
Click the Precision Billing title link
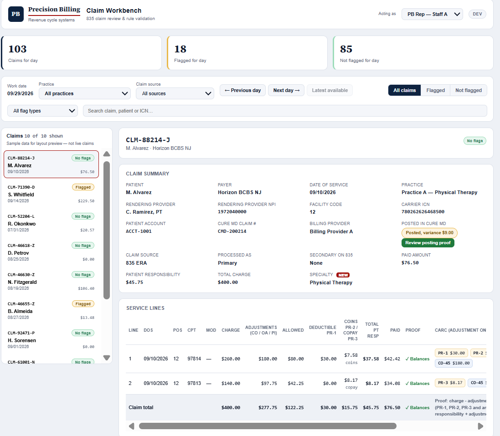(54, 10)
